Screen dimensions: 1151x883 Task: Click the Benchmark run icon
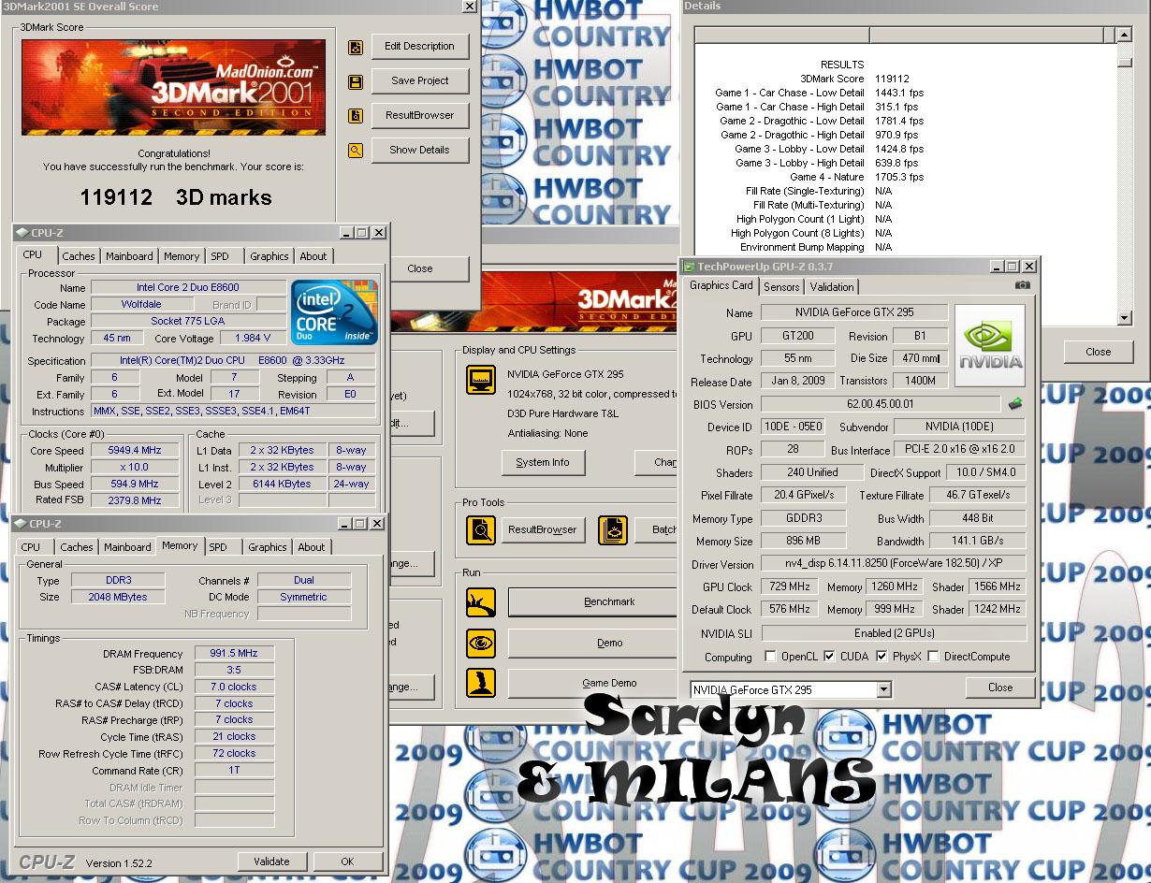tap(481, 602)
